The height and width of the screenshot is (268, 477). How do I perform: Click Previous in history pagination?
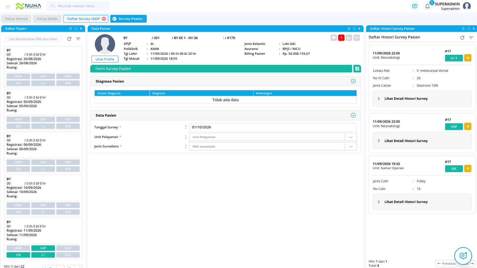[446, 264]
